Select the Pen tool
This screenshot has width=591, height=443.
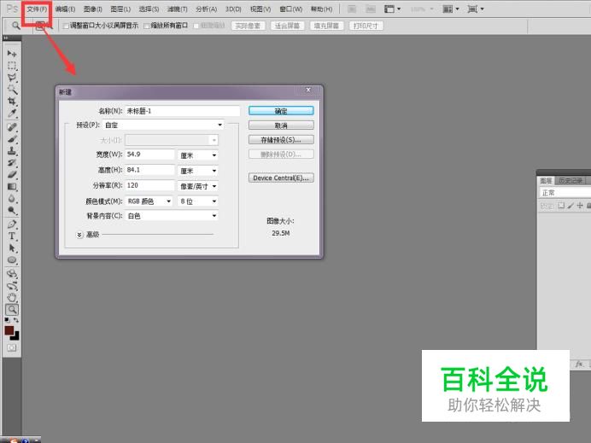(12, 224)
